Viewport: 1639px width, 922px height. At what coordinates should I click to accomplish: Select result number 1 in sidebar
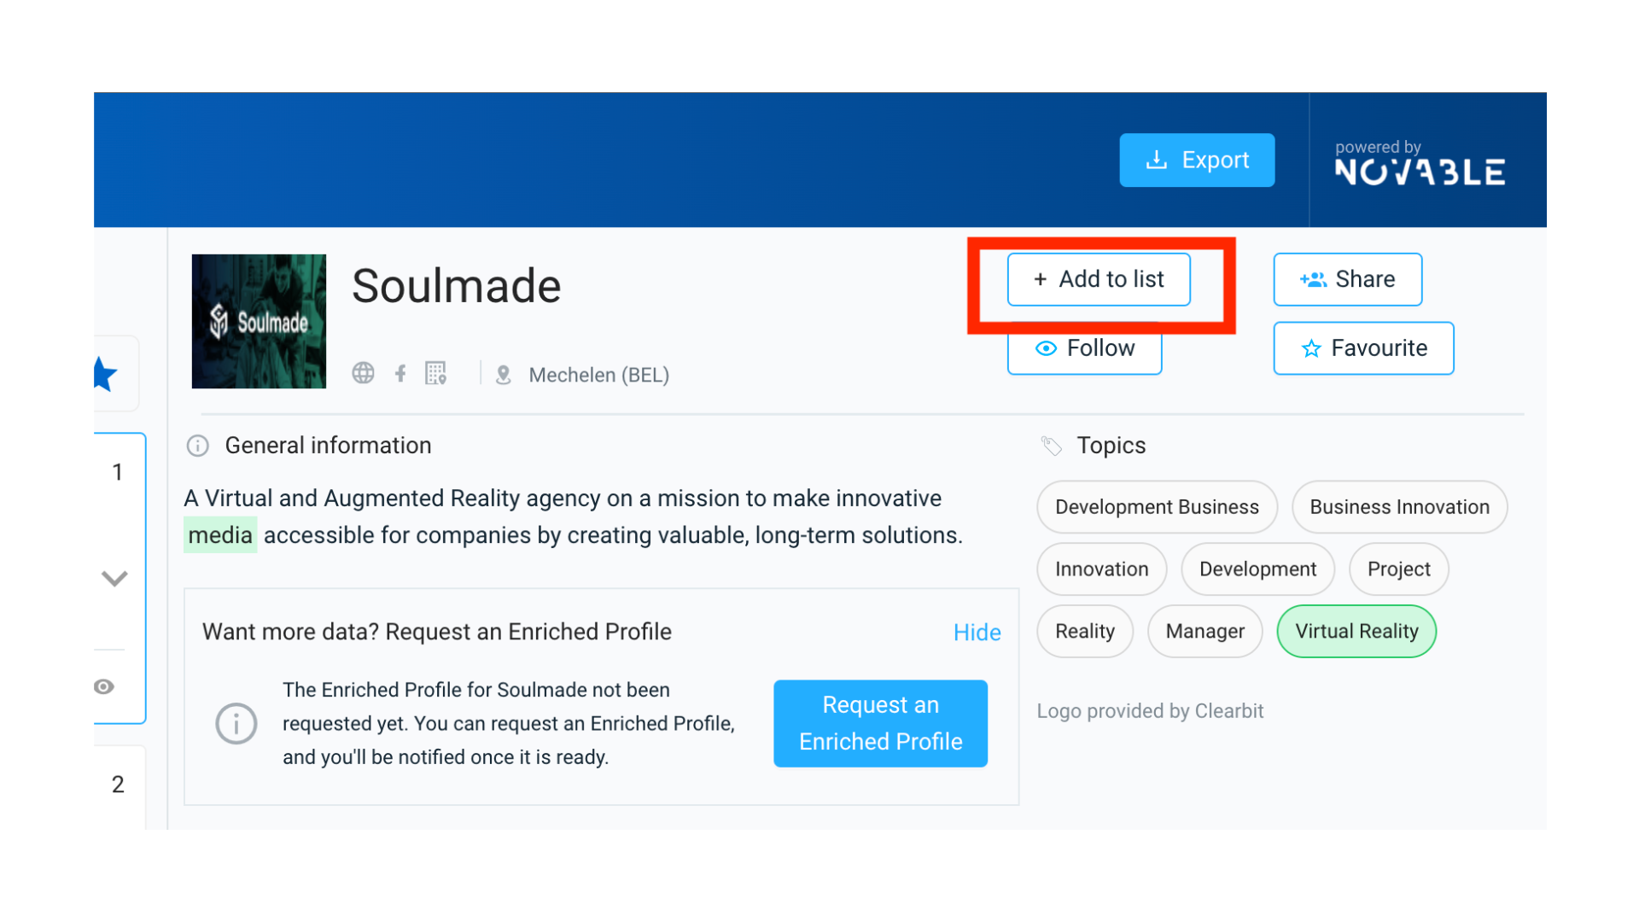[118, 472]
